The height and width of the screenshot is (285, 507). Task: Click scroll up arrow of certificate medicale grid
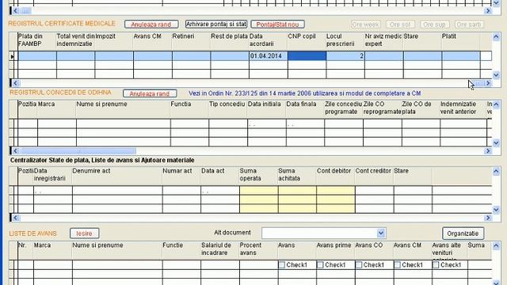tap(497, 37)
